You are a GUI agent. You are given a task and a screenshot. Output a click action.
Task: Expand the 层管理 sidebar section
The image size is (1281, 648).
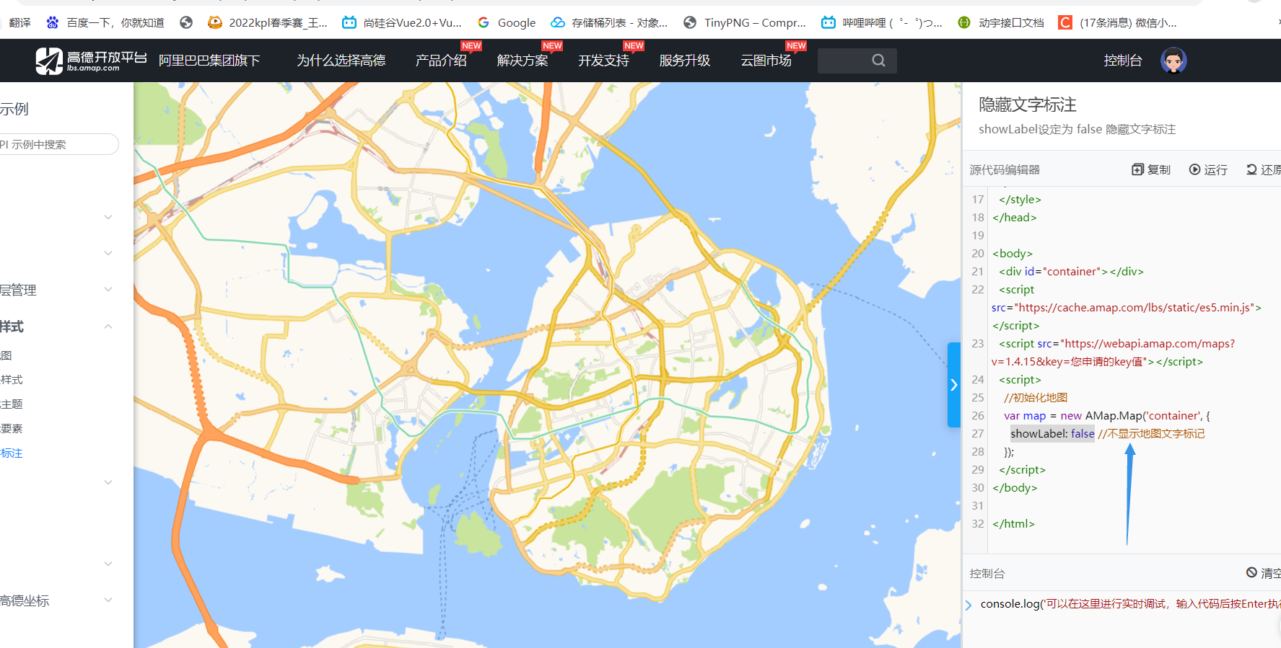point(108,290)
